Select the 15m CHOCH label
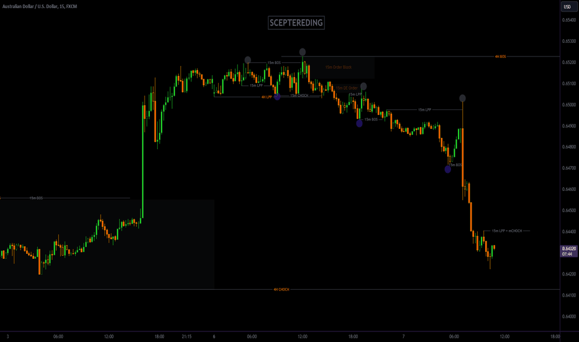579x342 pixels. [x=299, y=95]
